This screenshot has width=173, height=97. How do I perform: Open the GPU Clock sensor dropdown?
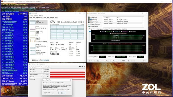click(42, 70)
